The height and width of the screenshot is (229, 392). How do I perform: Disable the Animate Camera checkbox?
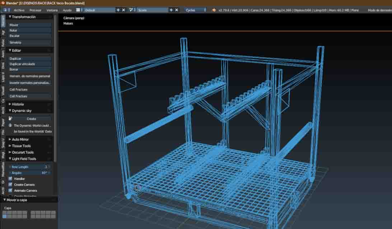(10, 190)
